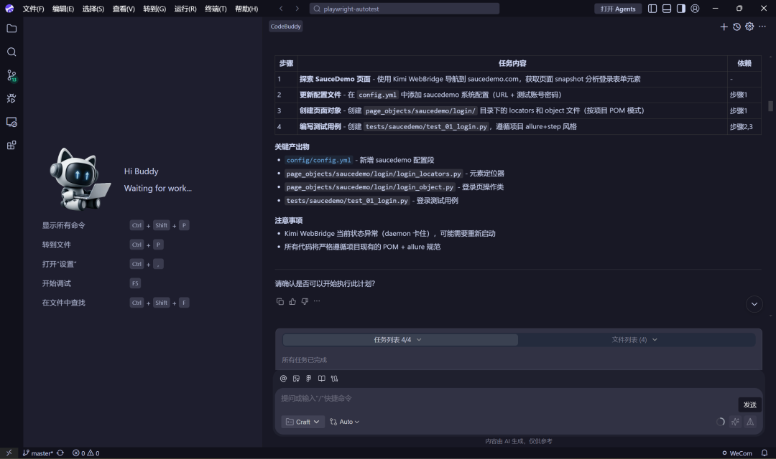Toggle the secondary side bar layout
776x459 pixels.
(681, 9)
